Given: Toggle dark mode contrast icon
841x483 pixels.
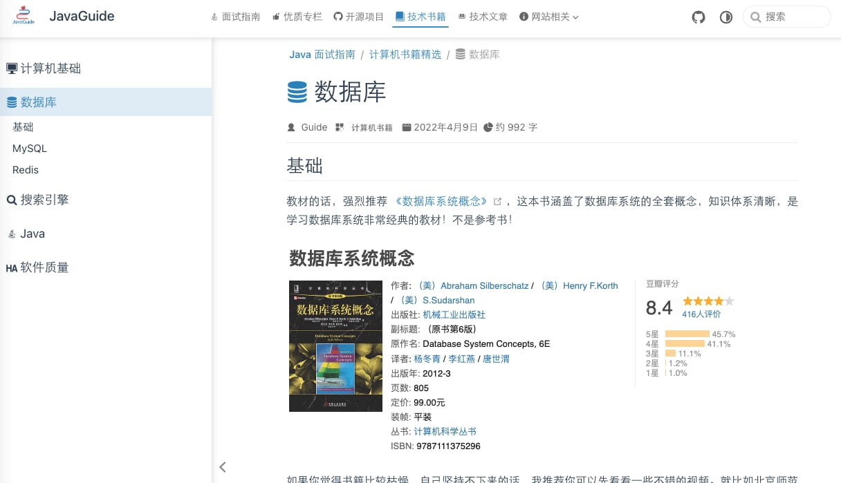Looking at the screenshot, I should pos(726,17).
